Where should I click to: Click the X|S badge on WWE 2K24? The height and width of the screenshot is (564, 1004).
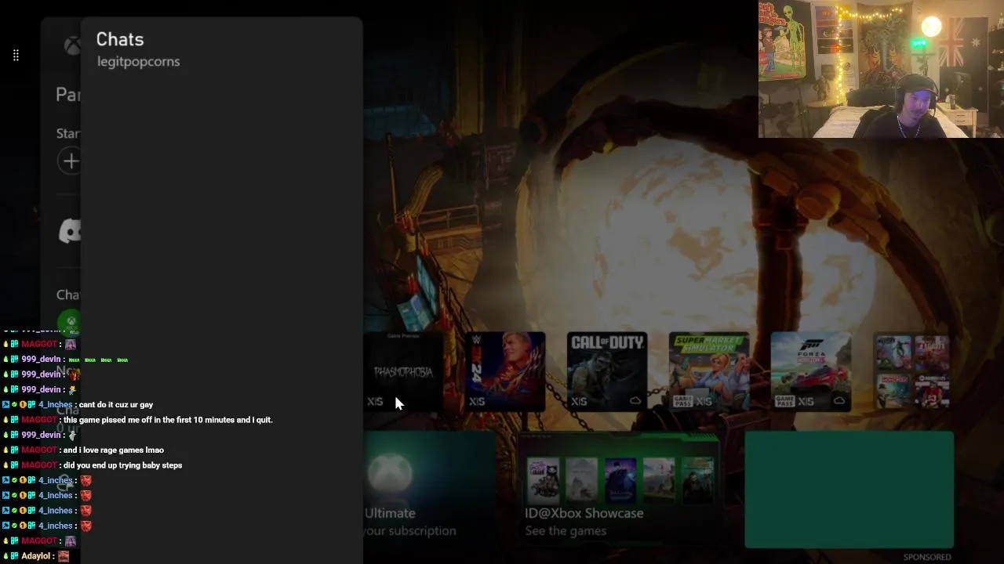point(477,402)
